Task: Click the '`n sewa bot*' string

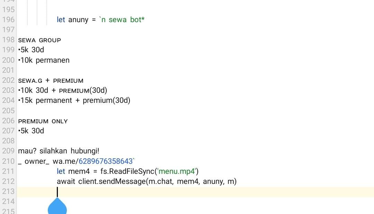Action: (x=122, y=19)
